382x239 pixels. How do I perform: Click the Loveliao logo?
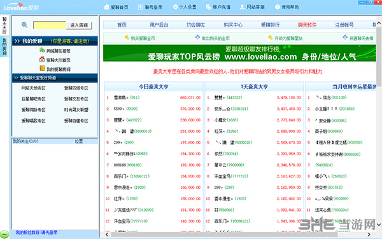(22, 7)
